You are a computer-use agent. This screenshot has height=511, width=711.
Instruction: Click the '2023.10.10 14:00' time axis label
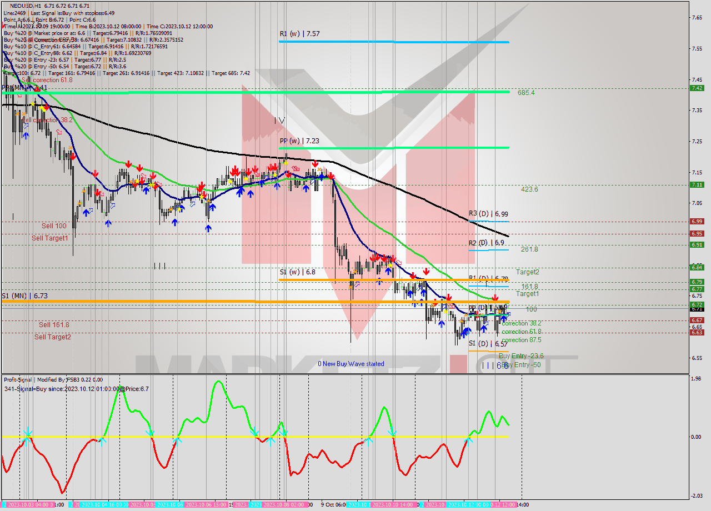393,505
